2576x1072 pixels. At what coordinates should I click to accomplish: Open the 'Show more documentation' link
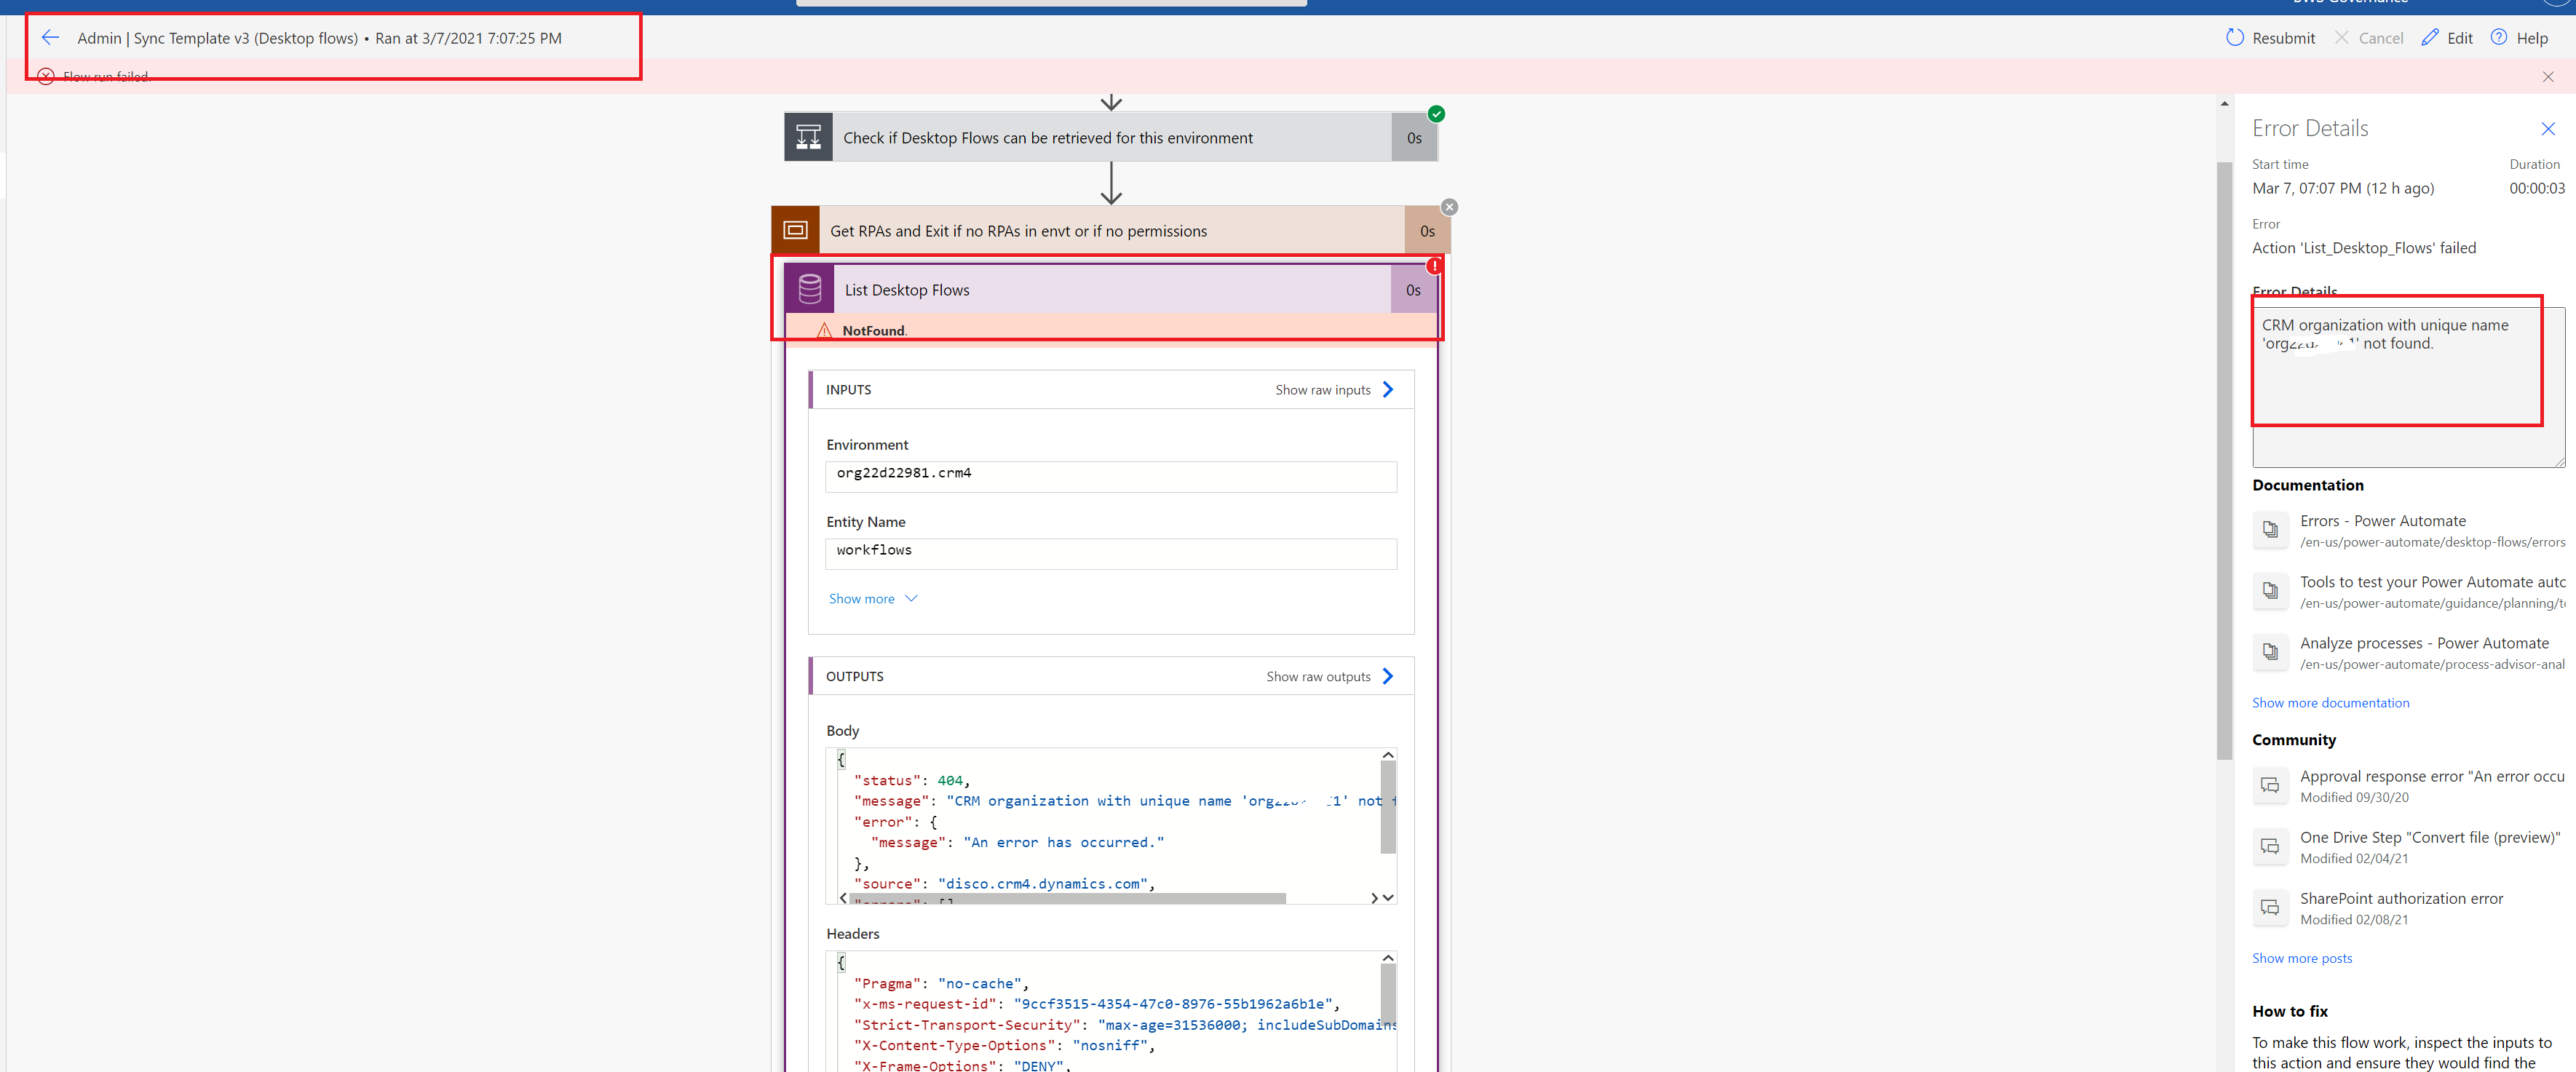click(2330, 702)
